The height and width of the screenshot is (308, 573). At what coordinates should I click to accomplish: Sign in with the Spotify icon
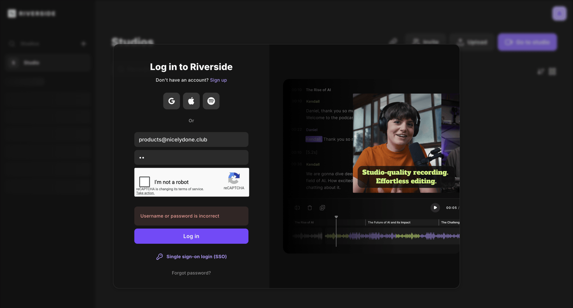(x=211, y=101)
